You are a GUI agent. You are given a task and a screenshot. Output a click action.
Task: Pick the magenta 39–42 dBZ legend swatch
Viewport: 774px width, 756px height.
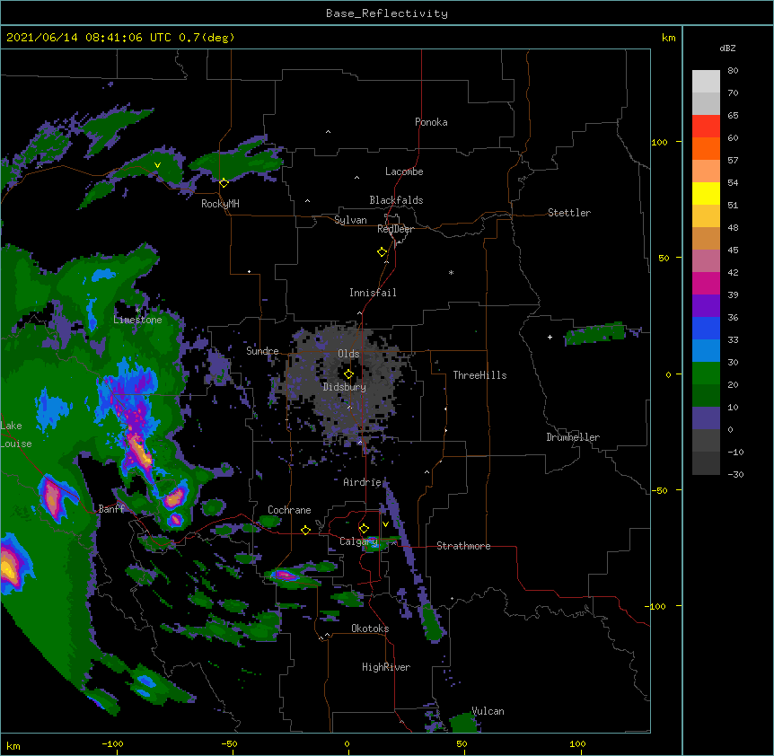[x=706, y=283]
